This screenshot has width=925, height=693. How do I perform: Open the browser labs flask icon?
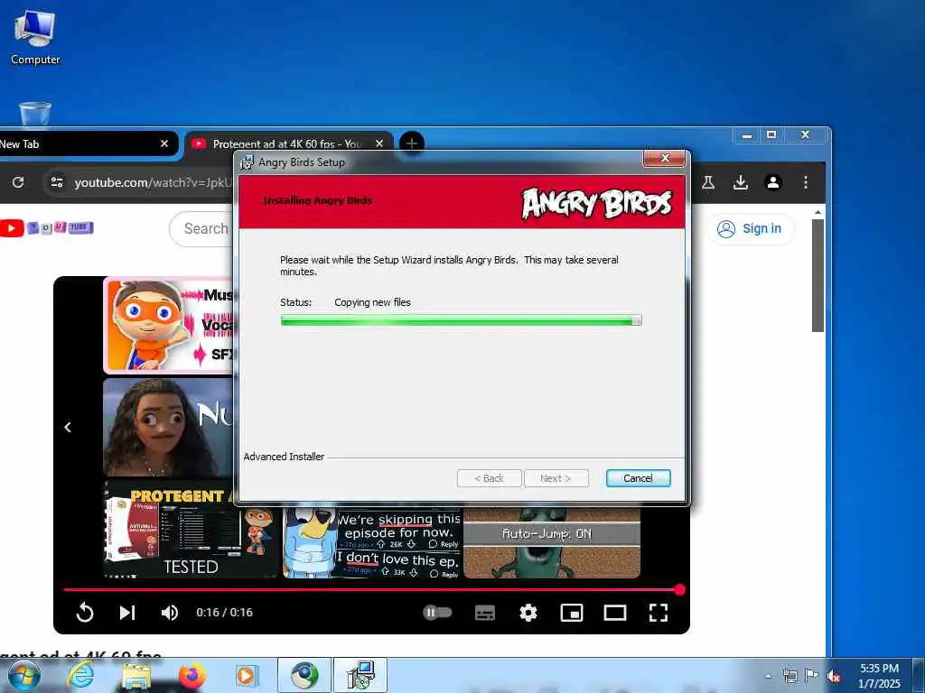pyautogui.click(x=708, y=182)
